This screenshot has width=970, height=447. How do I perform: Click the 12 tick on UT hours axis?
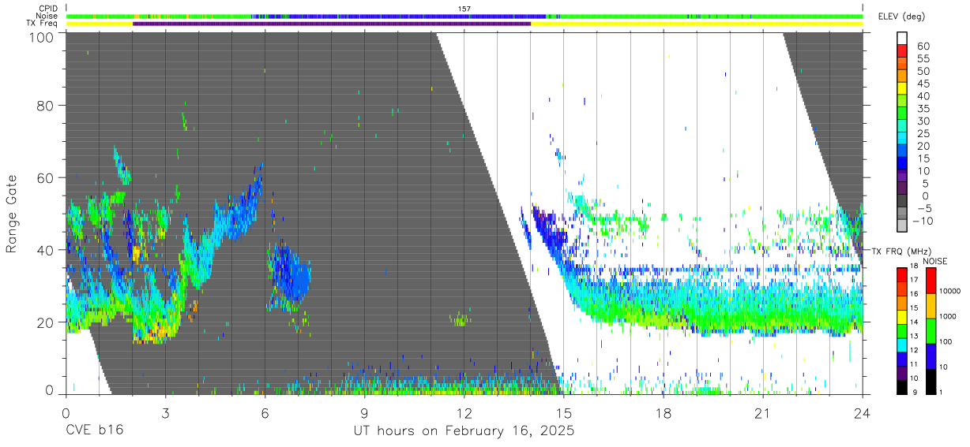[464, 413]
